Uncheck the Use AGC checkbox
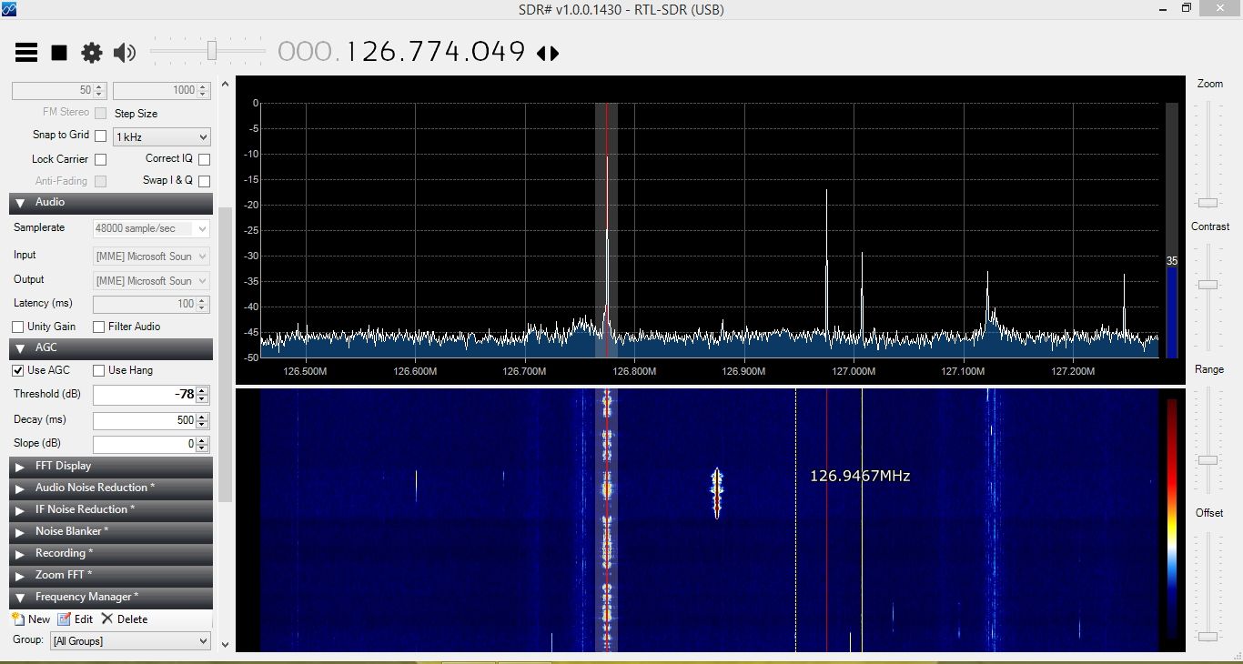1243x664 pixels. click(17, 370)
